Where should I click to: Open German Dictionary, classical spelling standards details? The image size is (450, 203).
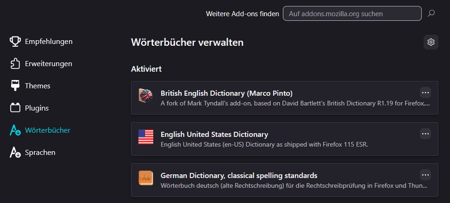point(239,176)
